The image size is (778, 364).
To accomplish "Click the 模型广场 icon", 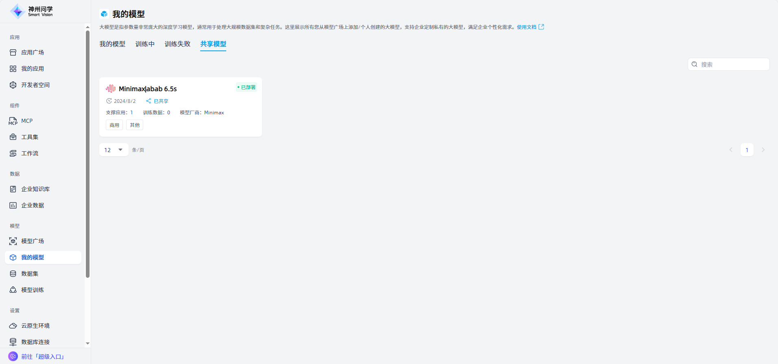I will click(x=13, y=241).
